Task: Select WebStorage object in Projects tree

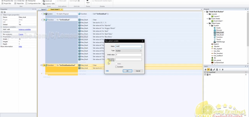Action: (x=219, y=42)
